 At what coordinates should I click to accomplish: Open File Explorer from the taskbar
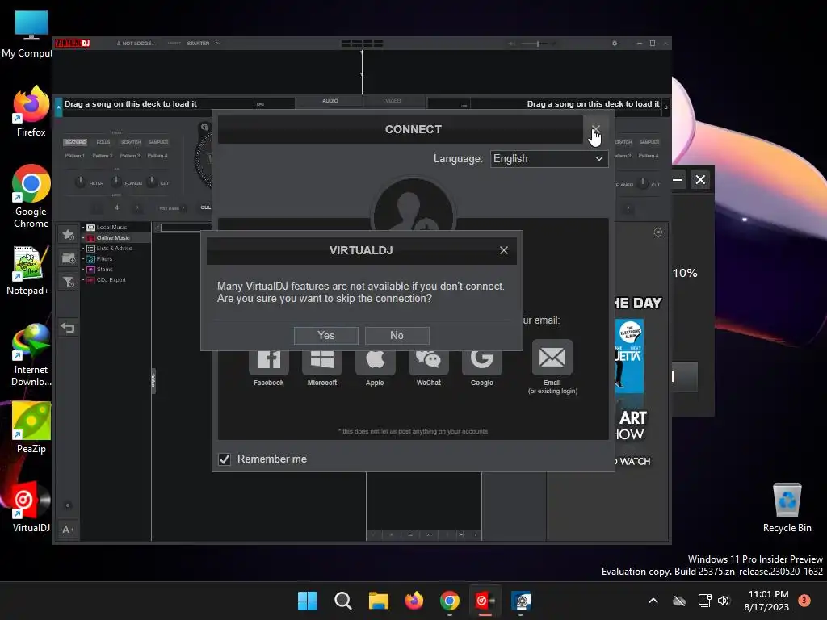pyautogui.click(x=378, y=601)
